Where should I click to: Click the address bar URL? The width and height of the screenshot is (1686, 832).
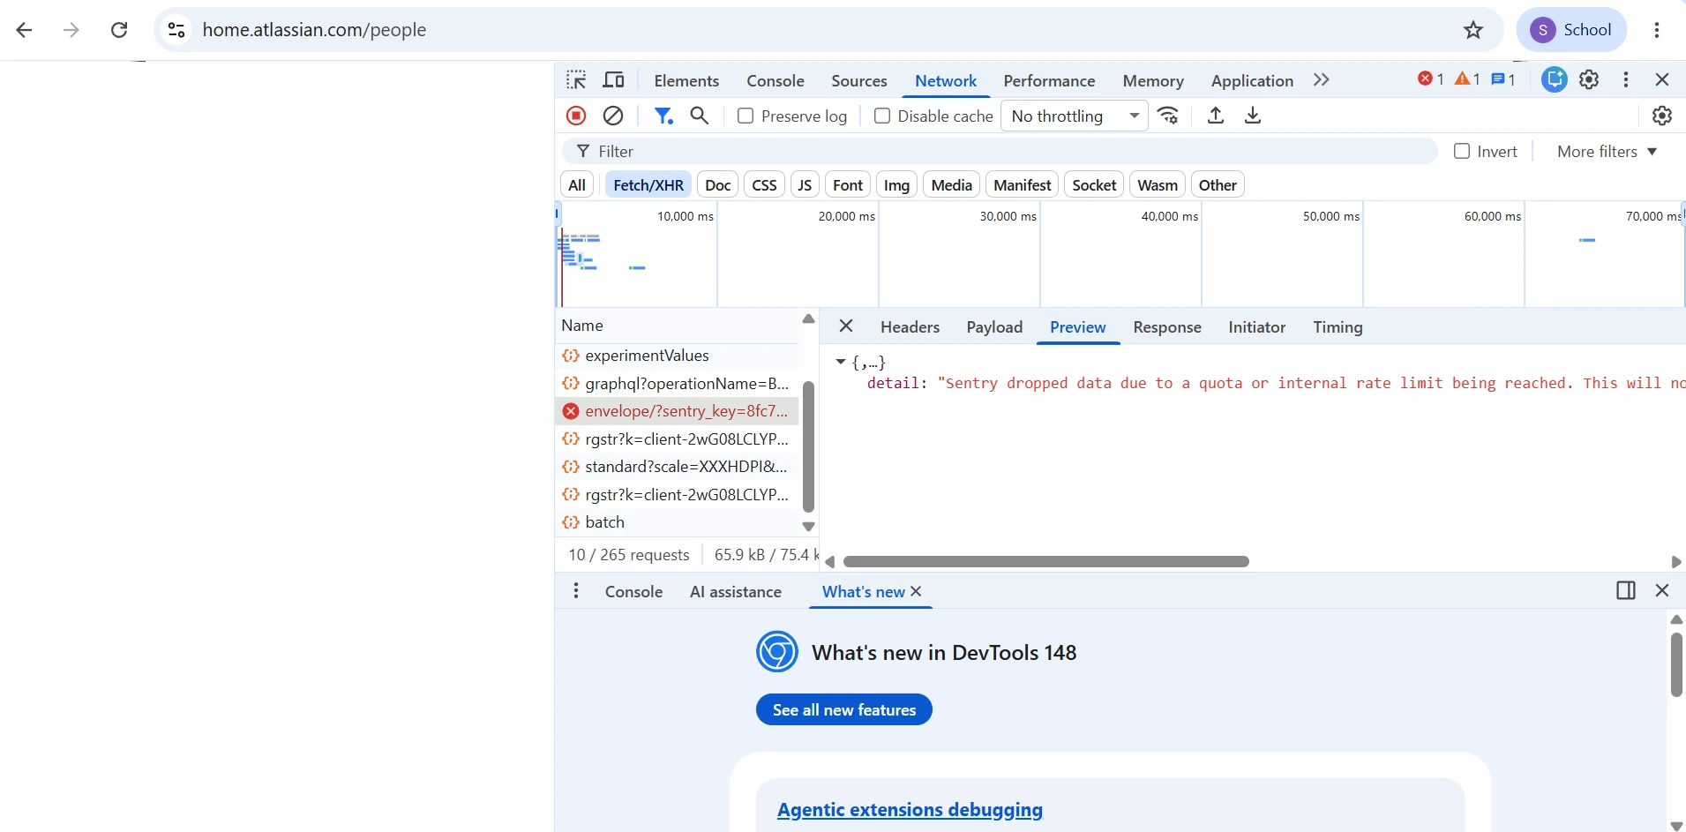314,30
